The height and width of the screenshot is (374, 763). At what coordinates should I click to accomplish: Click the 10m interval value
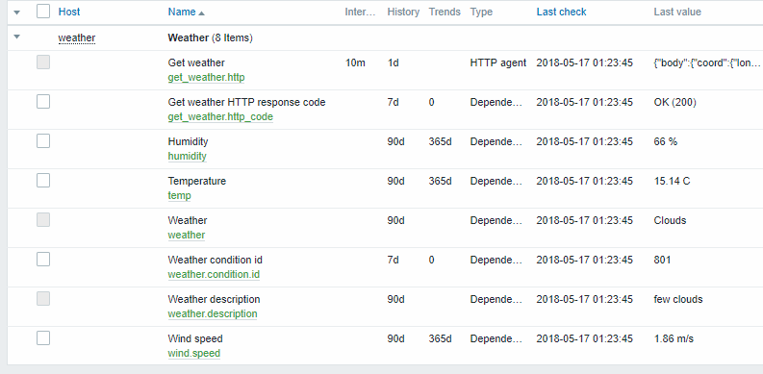tap(355, 62)
